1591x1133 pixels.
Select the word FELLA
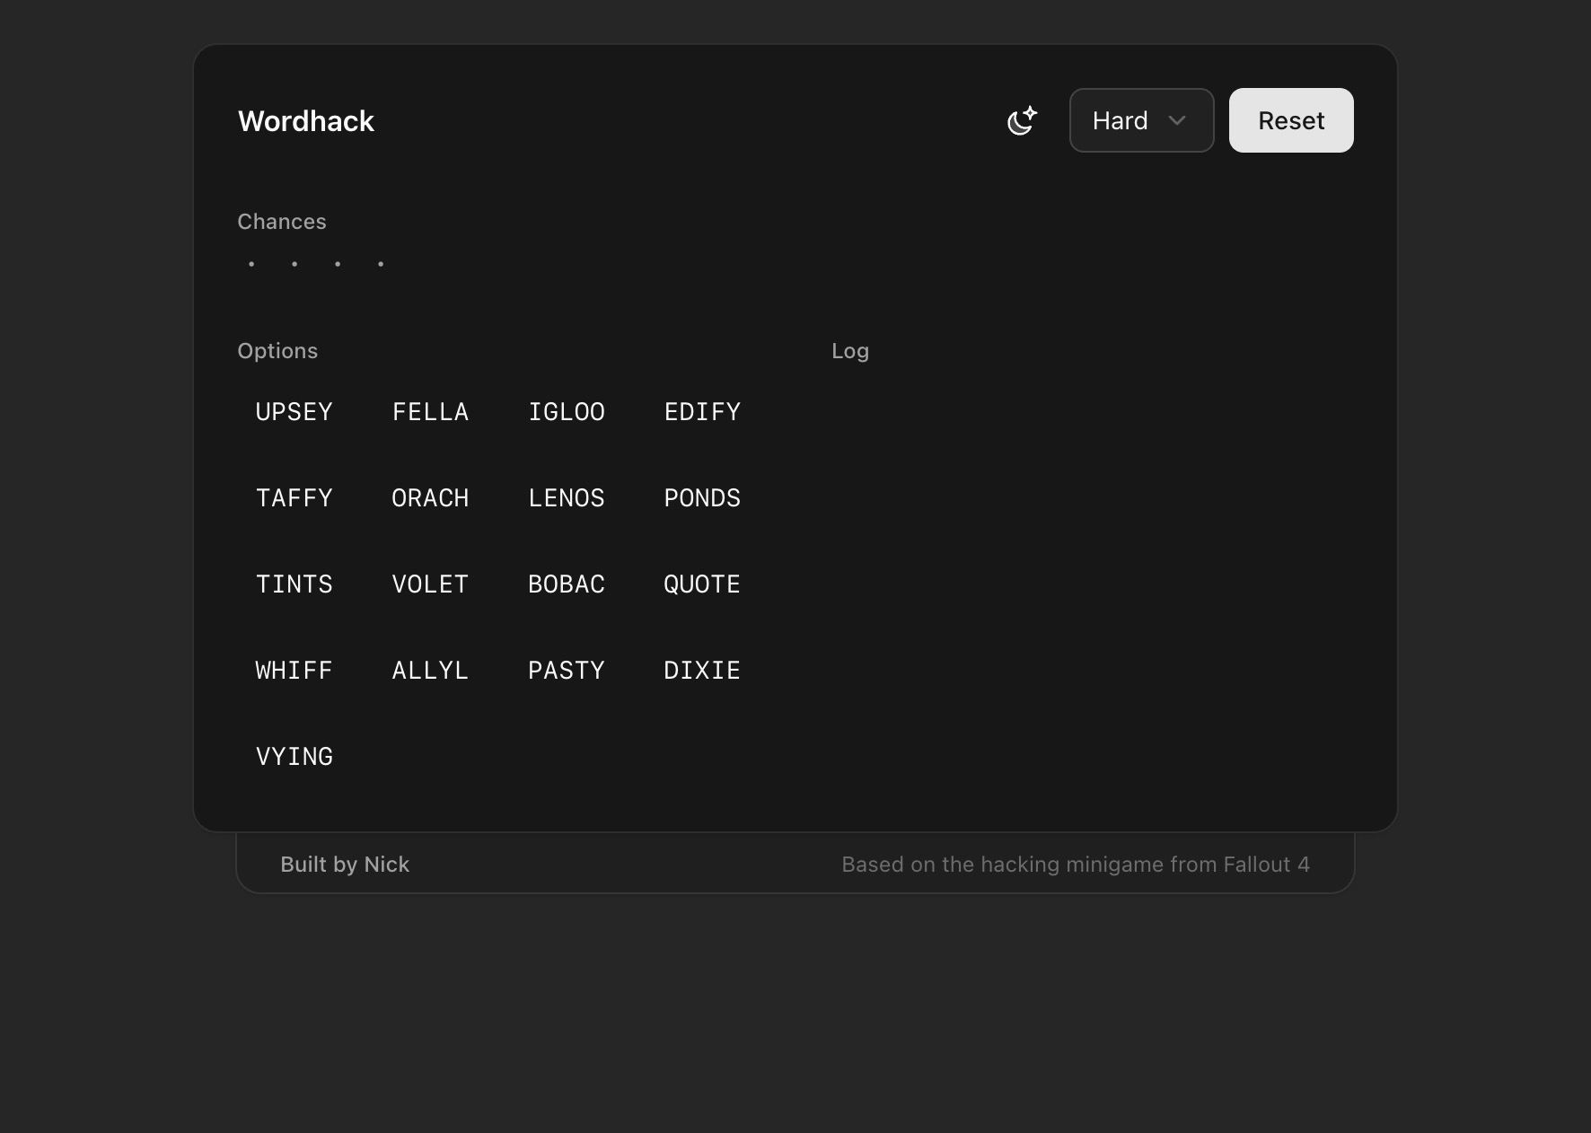pos(430,411)
